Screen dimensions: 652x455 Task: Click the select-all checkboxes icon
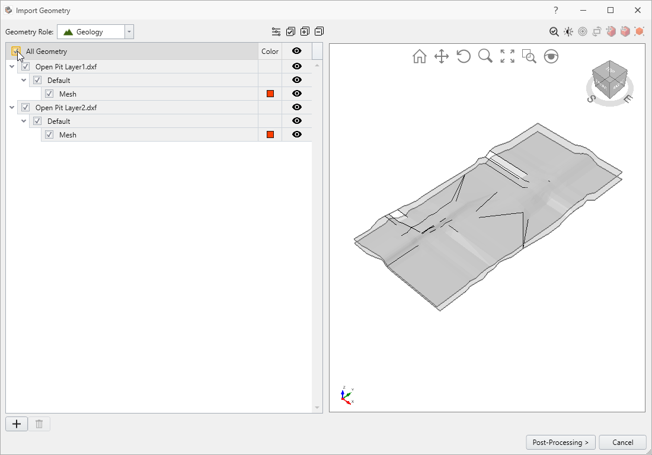pos(290,31)
